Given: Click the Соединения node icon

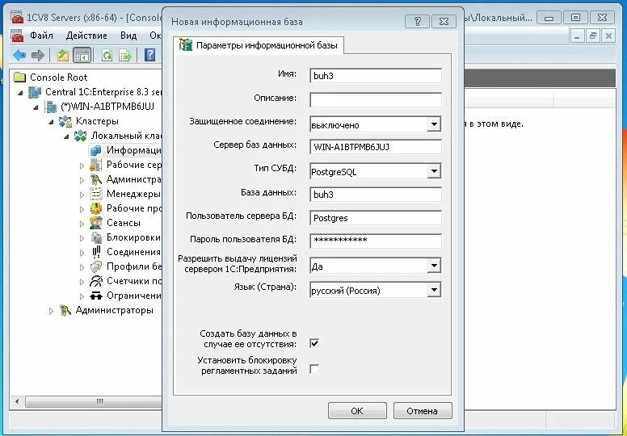Looking at the screenshot, I should click(95, 252).
